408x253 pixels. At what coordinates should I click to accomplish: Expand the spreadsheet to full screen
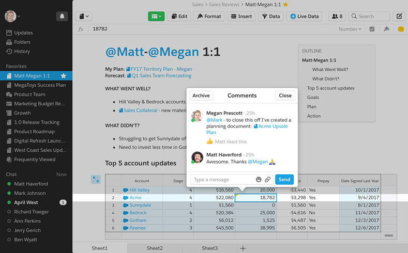(96, 179)
